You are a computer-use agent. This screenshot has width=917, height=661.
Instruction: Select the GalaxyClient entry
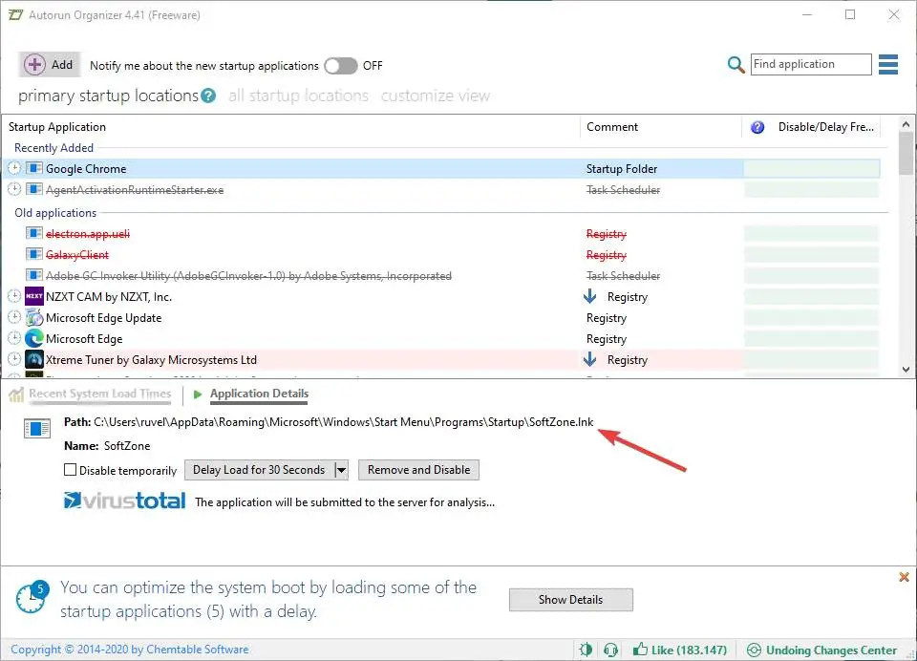pyautogui.click(x=77, y=254)
